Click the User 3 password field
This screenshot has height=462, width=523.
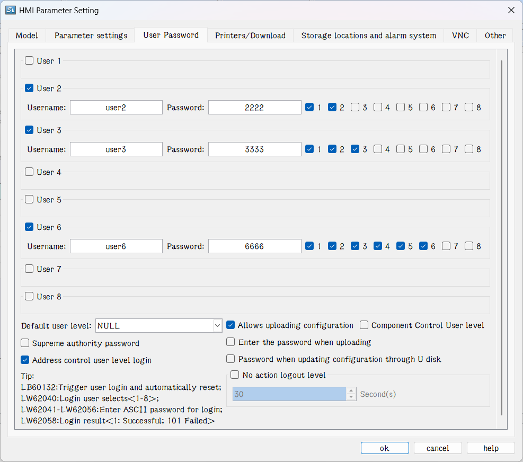click(x=254, y=149)
